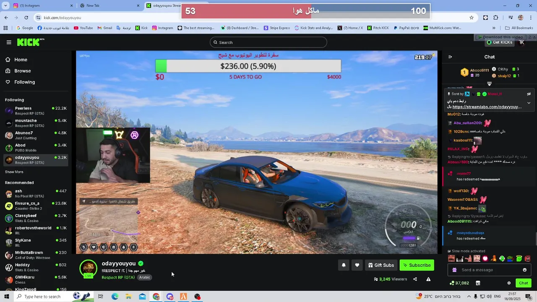The width and height of the screenshot is (537, 302).
Task: Open Browse in the sidebar
Action: click(x=22, y=71)
